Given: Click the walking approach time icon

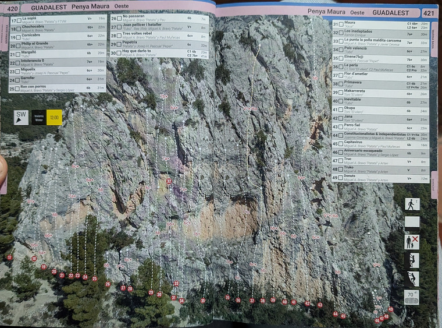Looking at the screenshot, I should pos(412,204).
